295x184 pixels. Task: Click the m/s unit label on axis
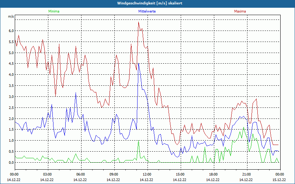11,17
